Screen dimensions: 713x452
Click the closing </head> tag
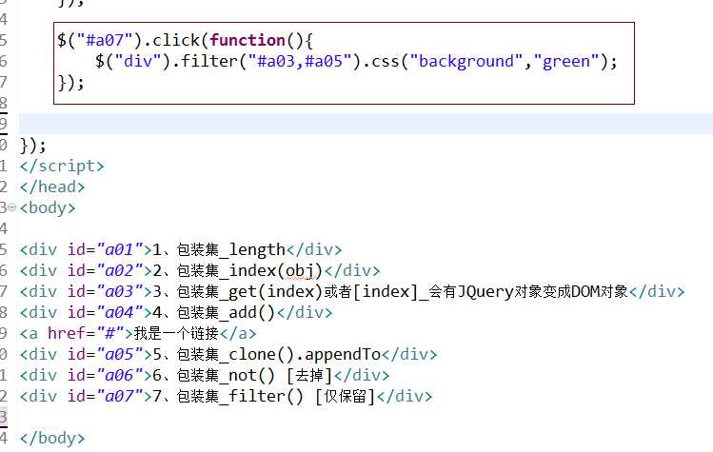coord(52,187)
